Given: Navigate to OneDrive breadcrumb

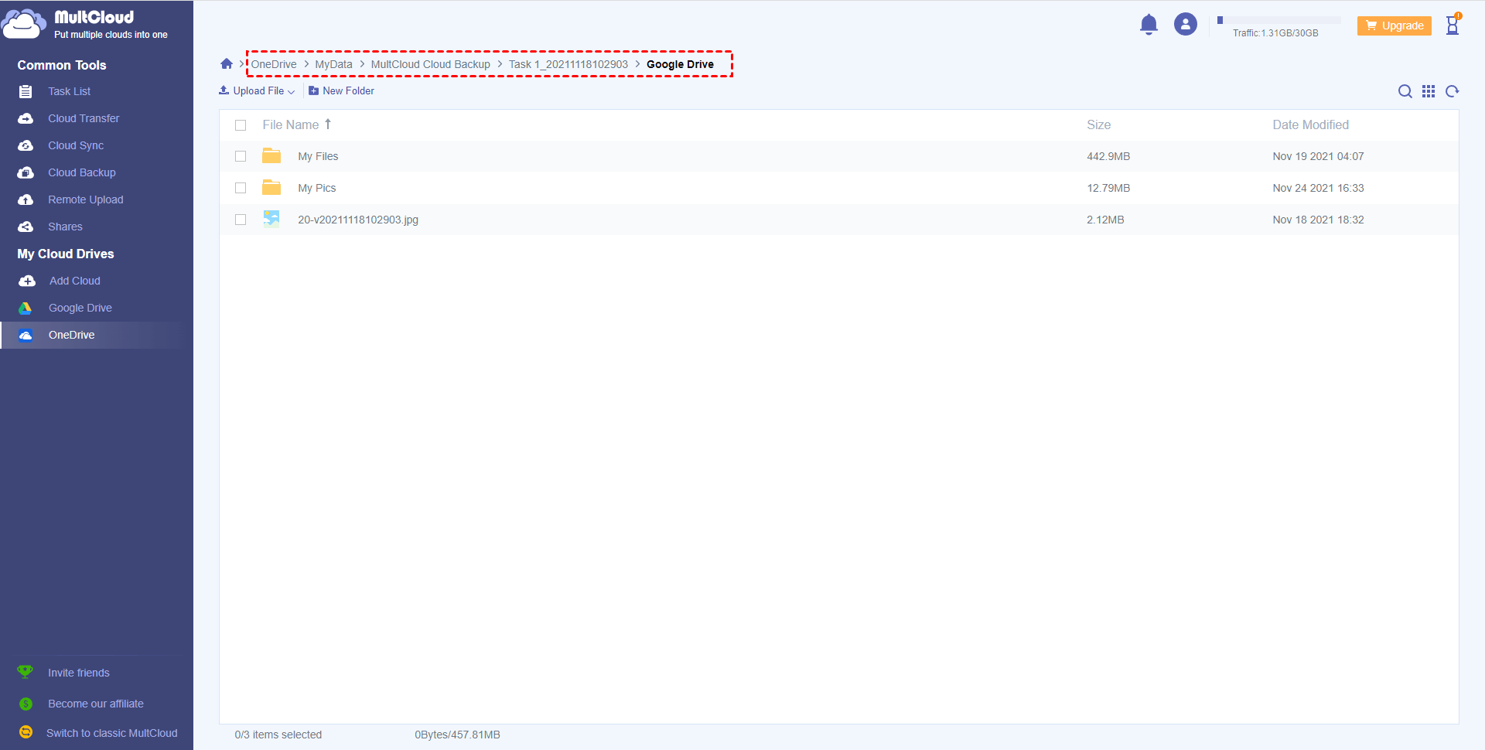Looking at the screenshot, I should (274, 64).
